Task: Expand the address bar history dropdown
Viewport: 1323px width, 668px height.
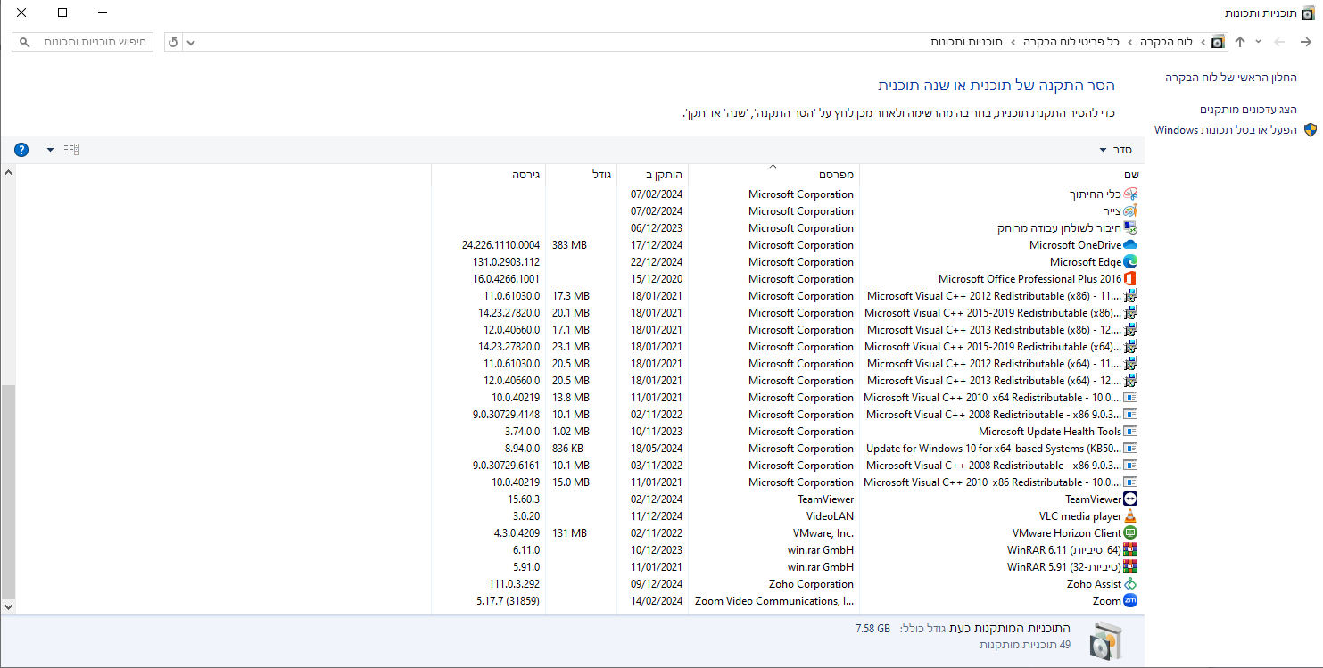Action: 191,42
